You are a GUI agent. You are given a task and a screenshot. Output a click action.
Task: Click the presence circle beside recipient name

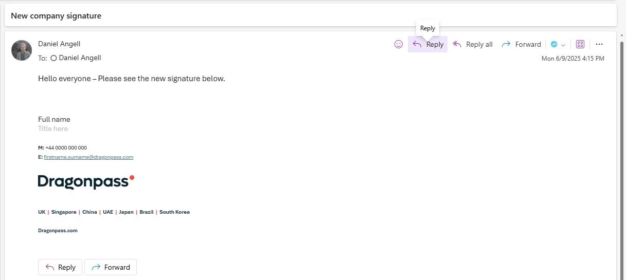(x=53, y=58)
